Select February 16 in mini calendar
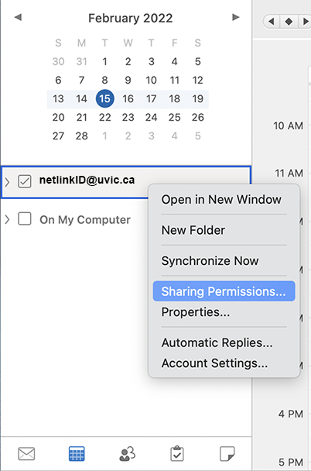Image resolution: width=311 pixels, height=471 pixels. tap(128, 98)
